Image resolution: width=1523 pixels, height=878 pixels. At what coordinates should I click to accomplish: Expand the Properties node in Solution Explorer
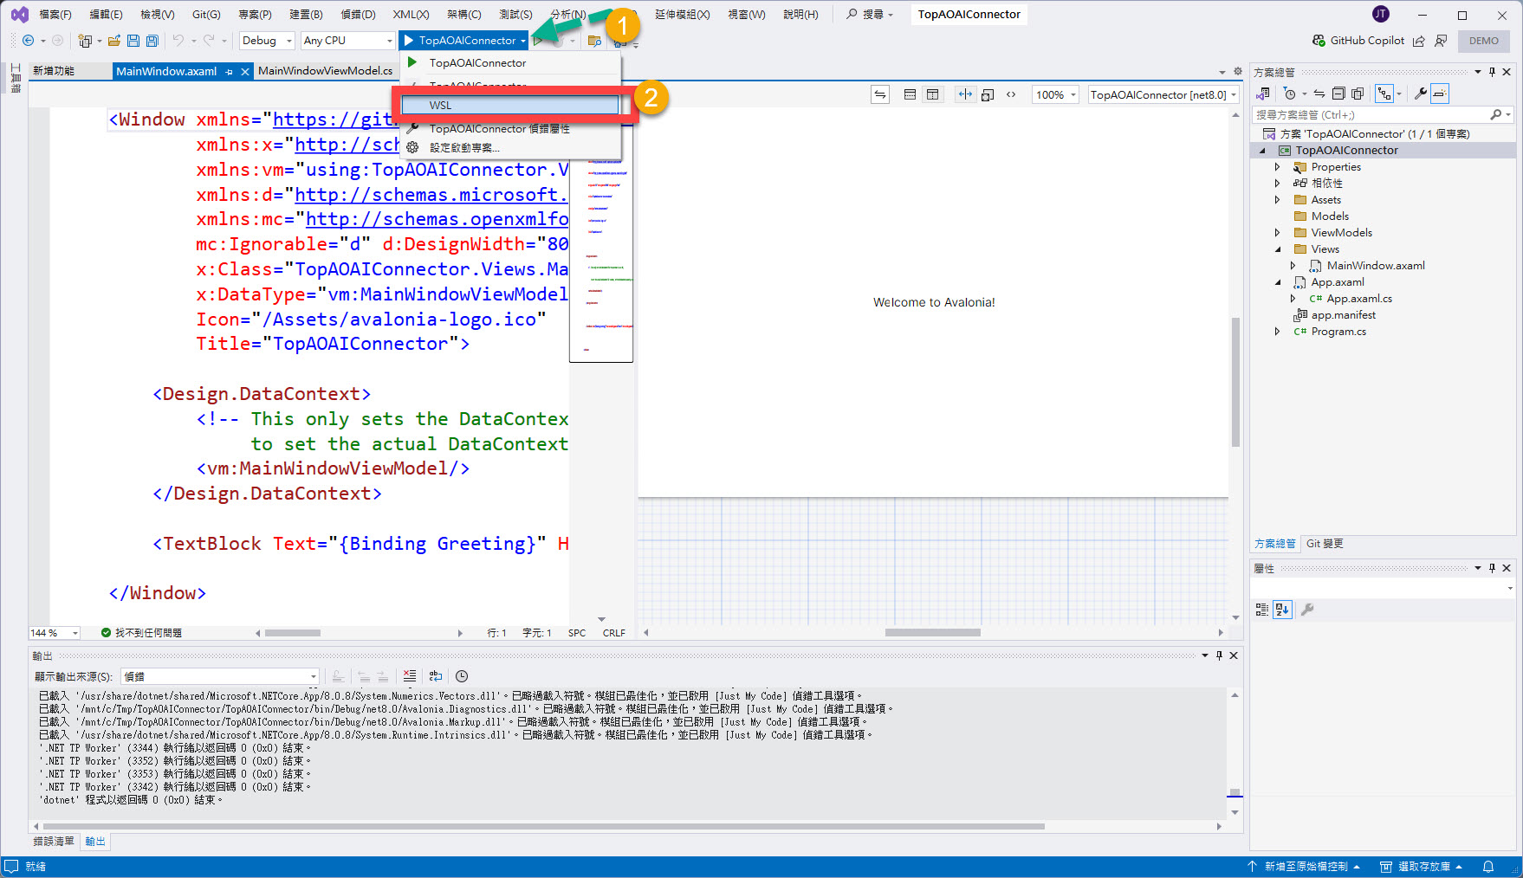coord(1277,167)
